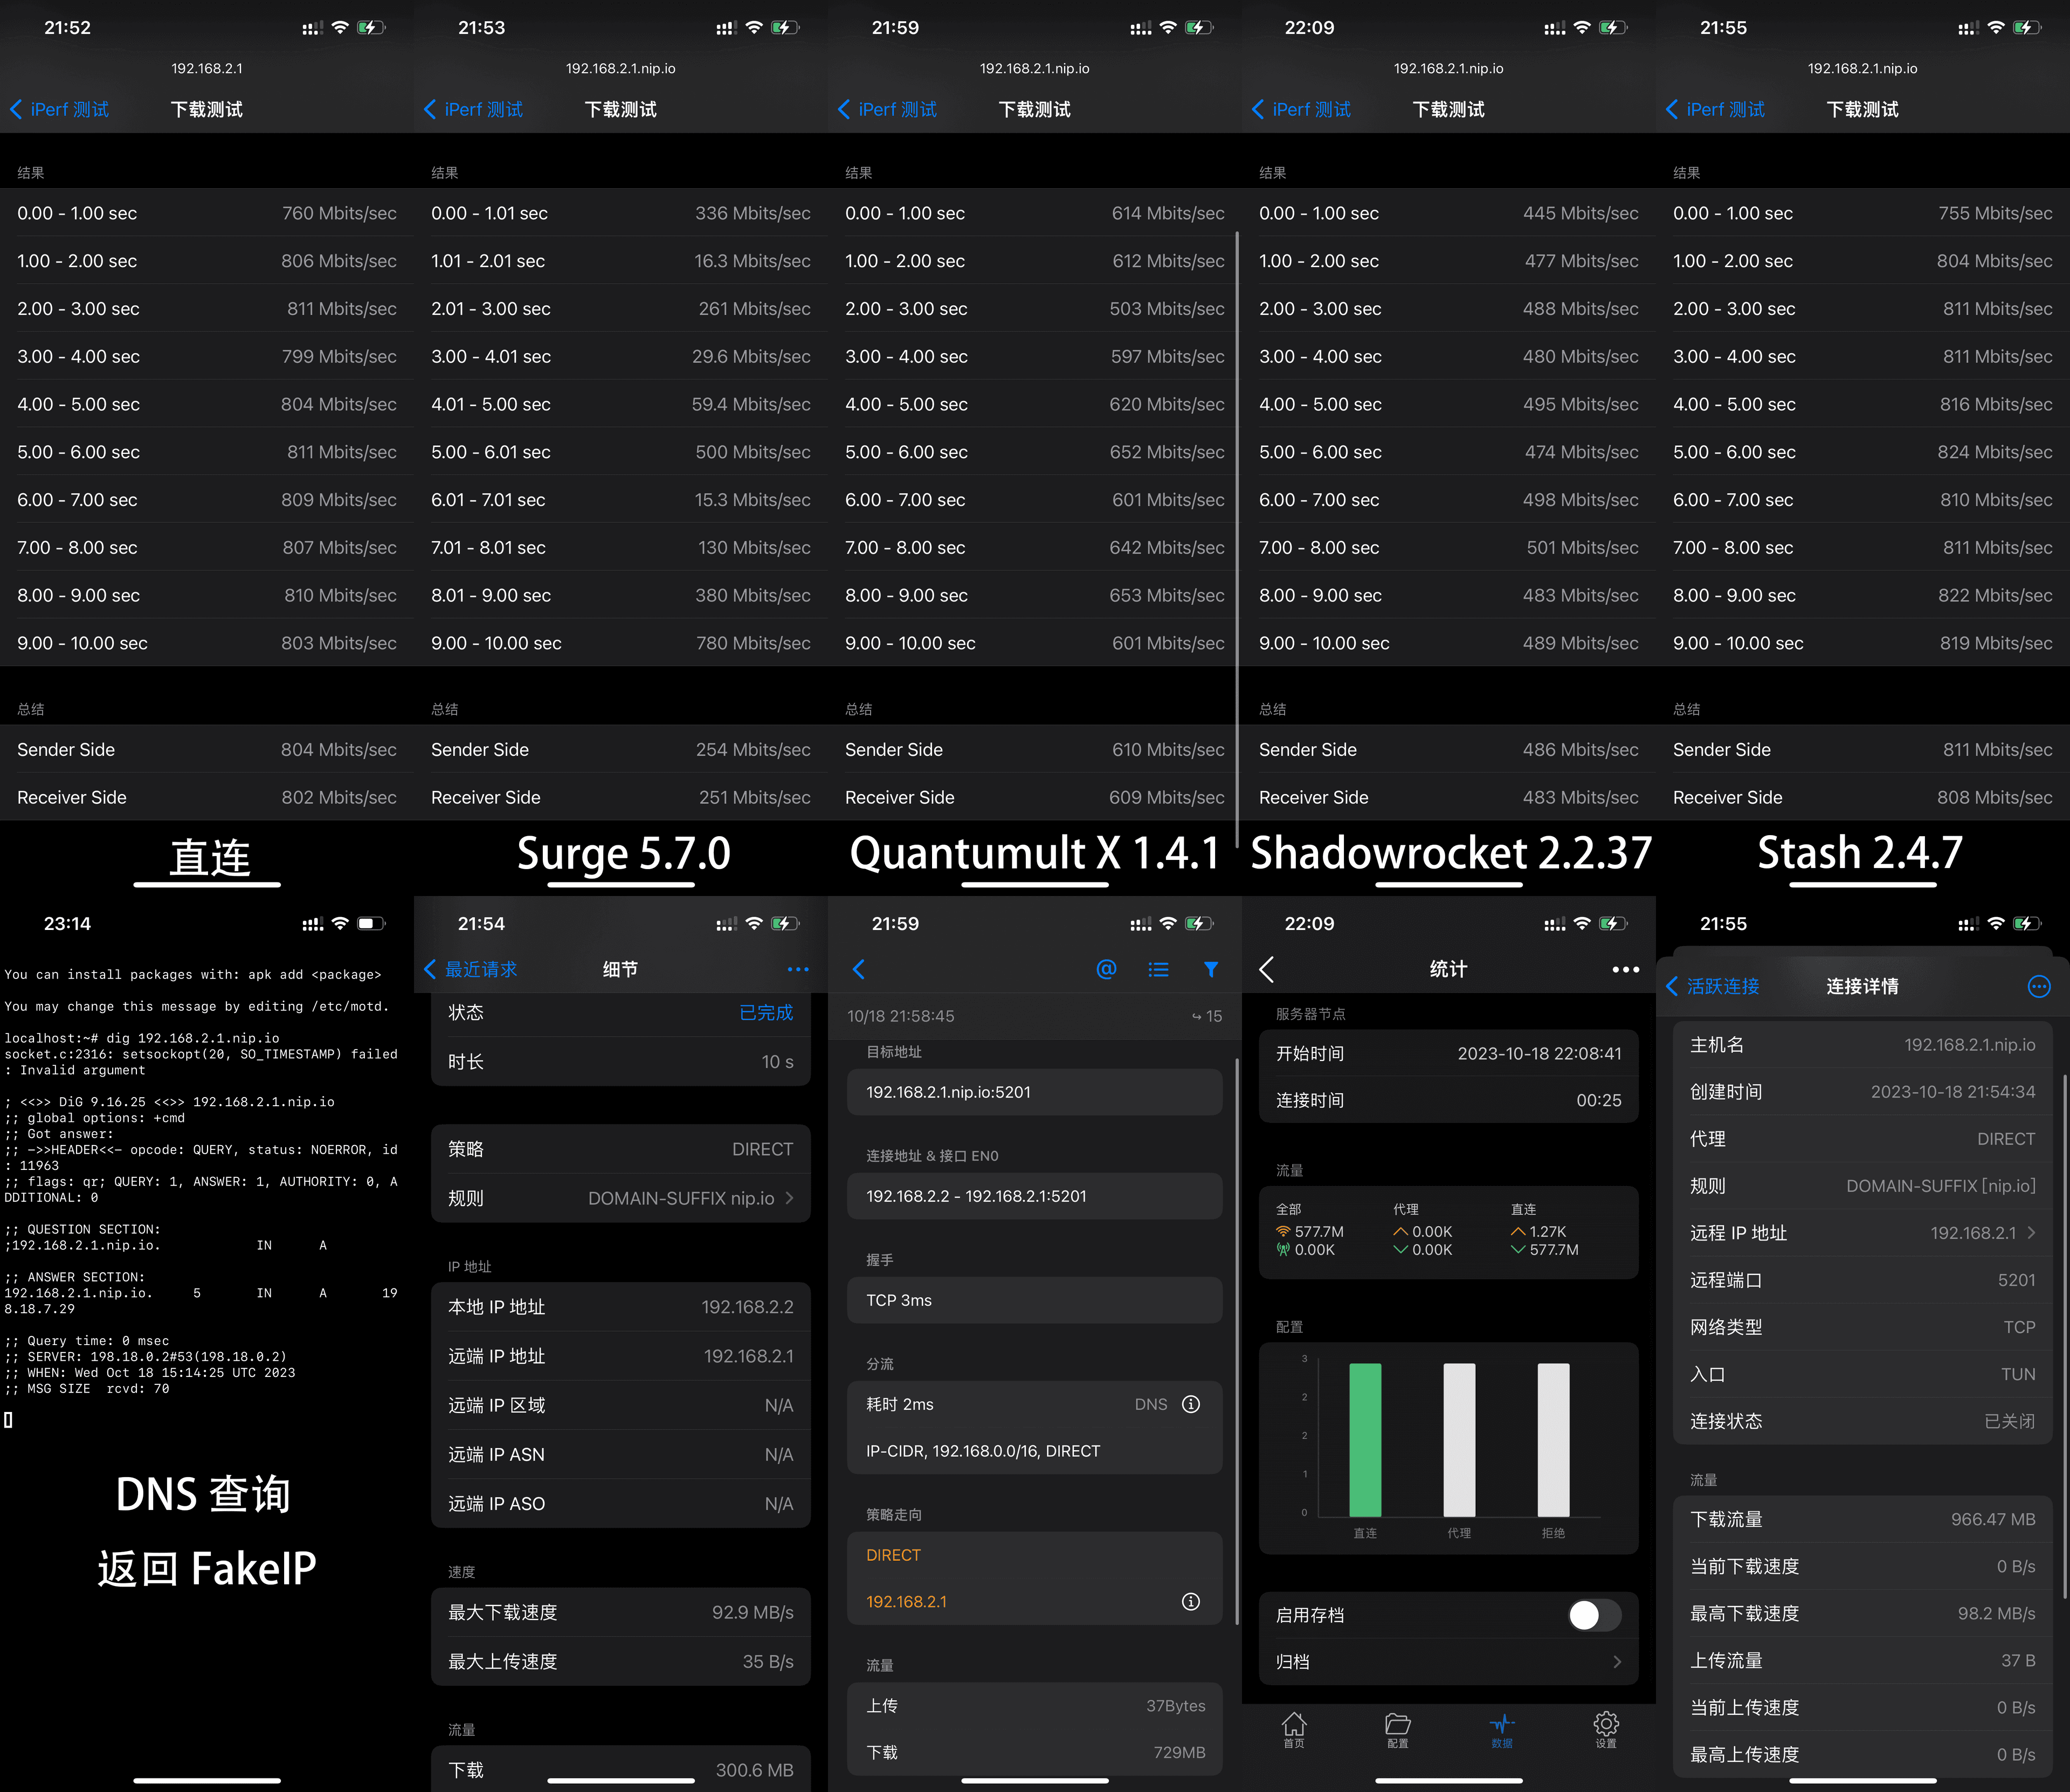
Task: Tap the info icon next to DNS
Action: [1190, 1404]
